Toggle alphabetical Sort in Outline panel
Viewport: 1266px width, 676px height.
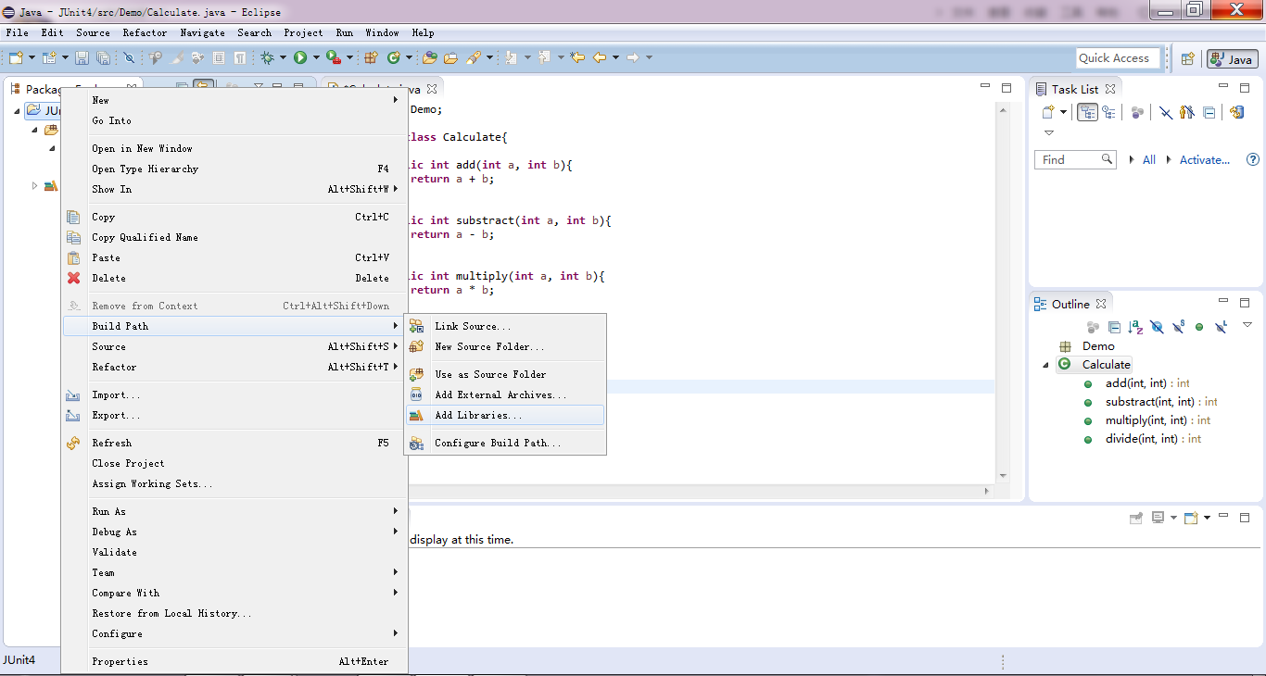pos(1135,327)
